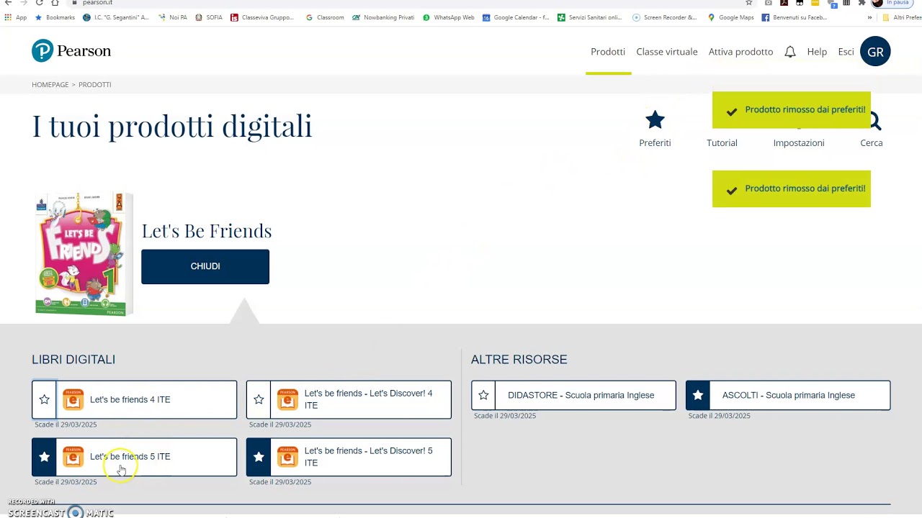922x518 pixels.
Task: Click the eText icon of Let's be friends 5 ITE
Action: (x=73, y=457)
